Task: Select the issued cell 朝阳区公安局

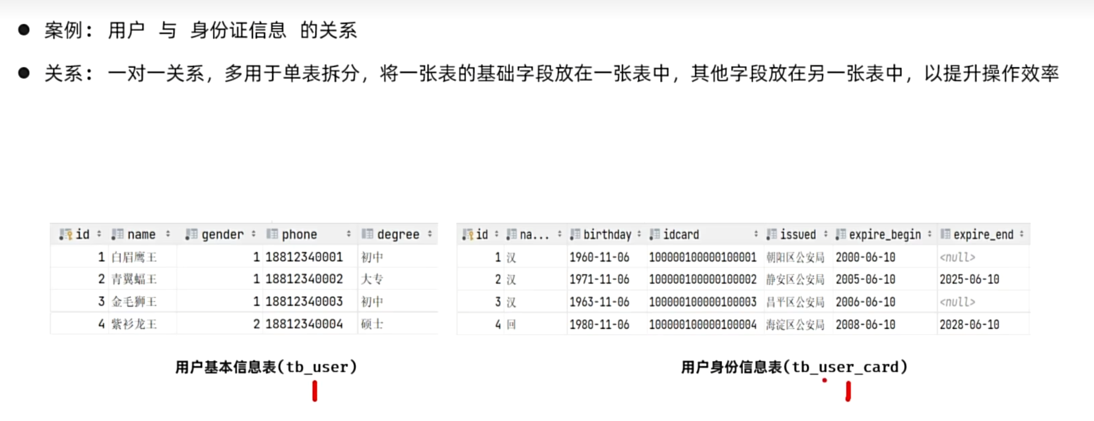Action: (795, 258)
